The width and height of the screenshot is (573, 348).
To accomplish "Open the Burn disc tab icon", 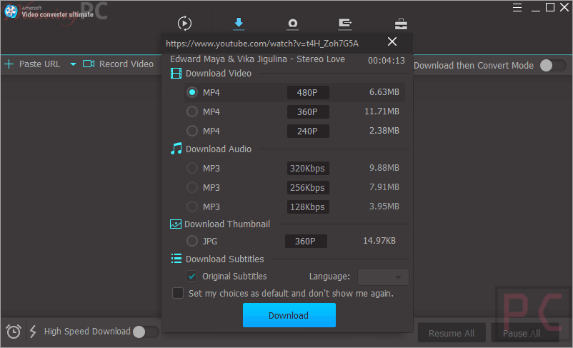I will click(x=292, y=24).
